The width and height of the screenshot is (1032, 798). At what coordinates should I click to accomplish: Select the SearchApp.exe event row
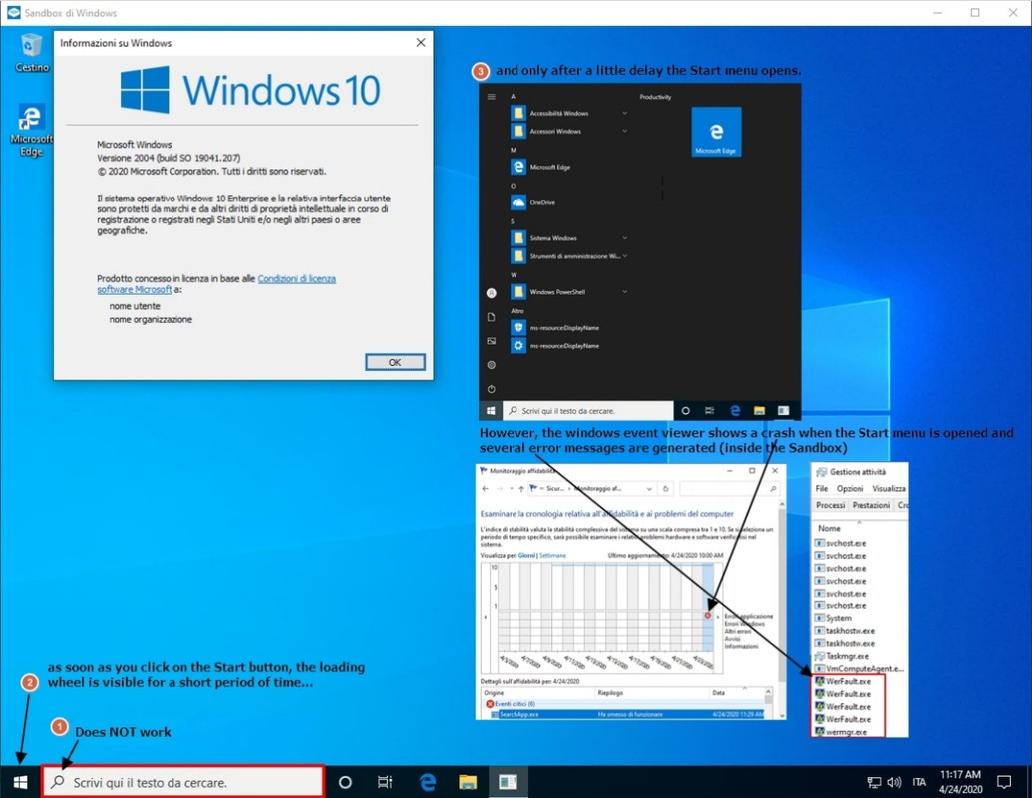pos(628,714)
